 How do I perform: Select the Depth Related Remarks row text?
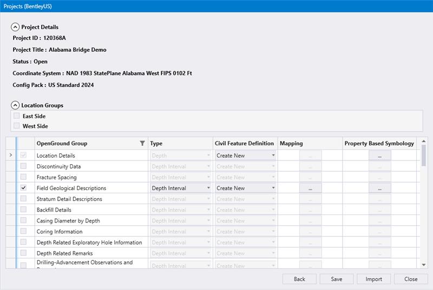click(64, 253)
